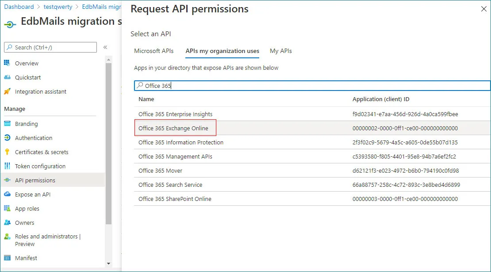
Task: Click the API search field containing Office 365
Action: [x=312, y=86]
